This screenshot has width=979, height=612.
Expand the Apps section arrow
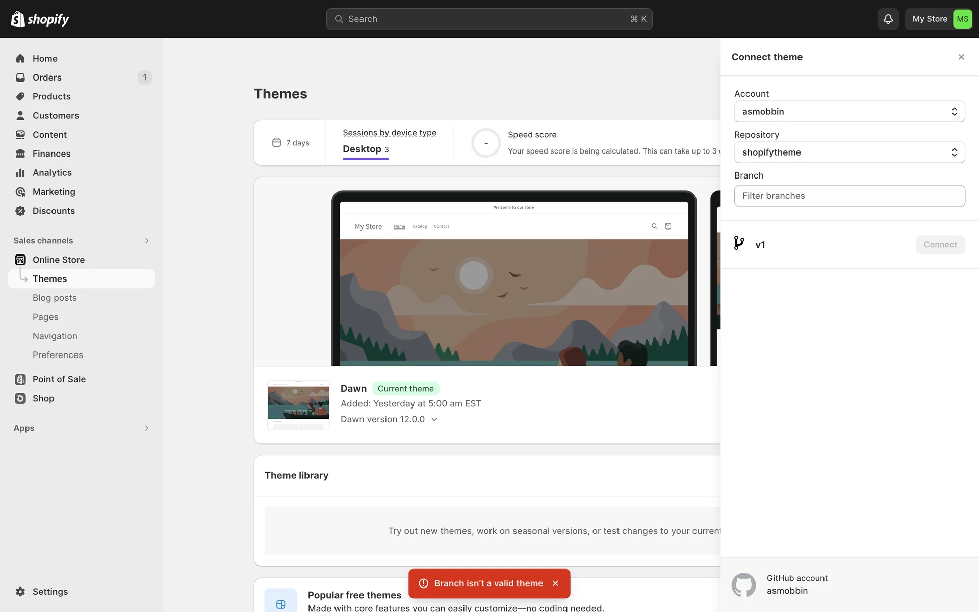[x=147, y=428]
